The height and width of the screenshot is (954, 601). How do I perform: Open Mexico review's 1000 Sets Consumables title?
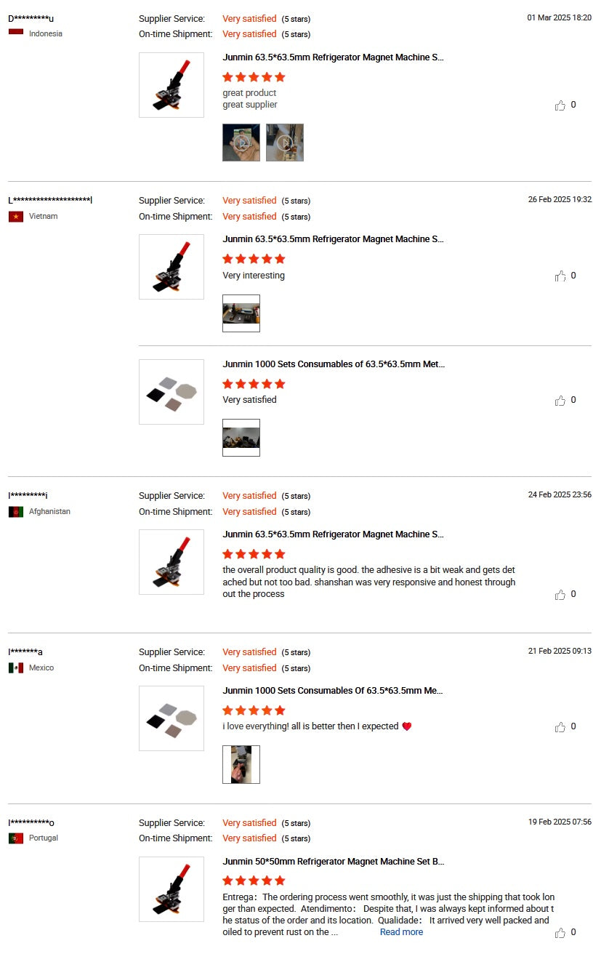tap(333, 691)
